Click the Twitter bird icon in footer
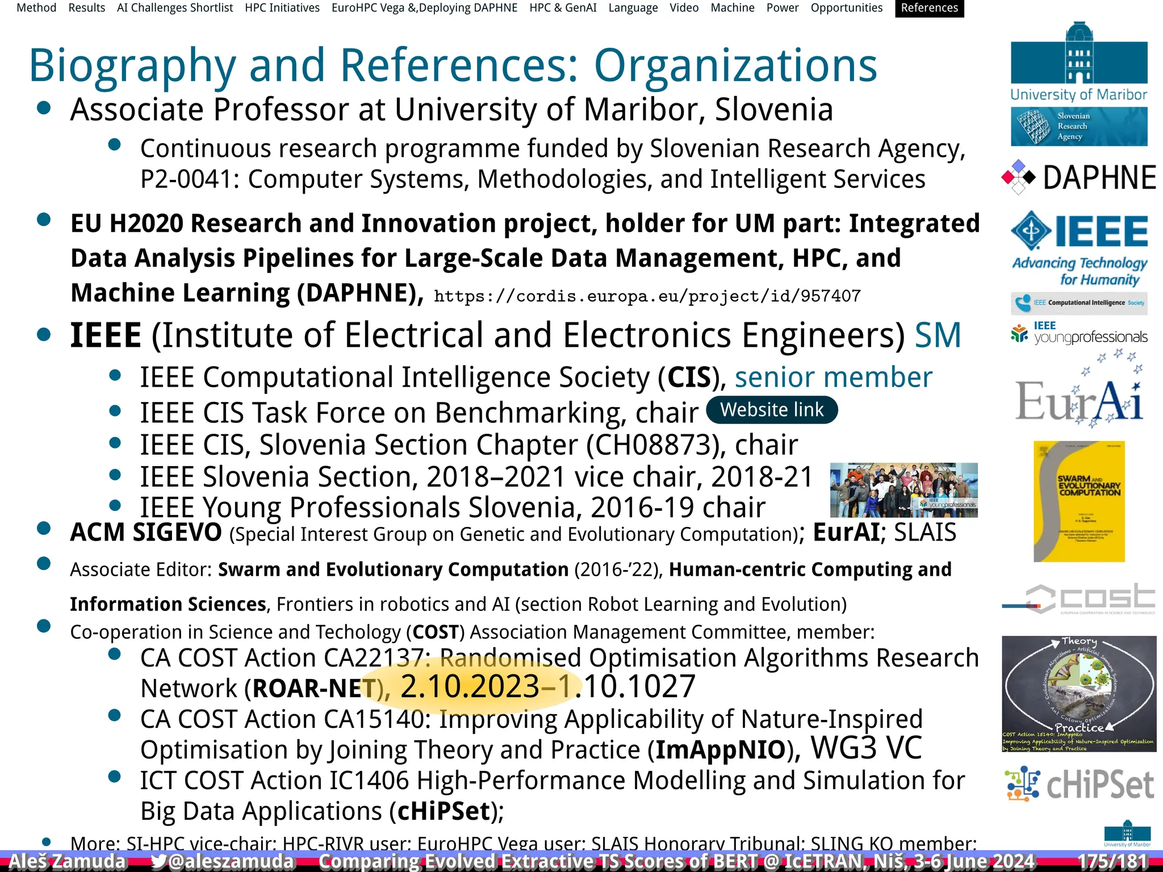Viewport: 1163px width, 872px height. [x=158, y=861]
